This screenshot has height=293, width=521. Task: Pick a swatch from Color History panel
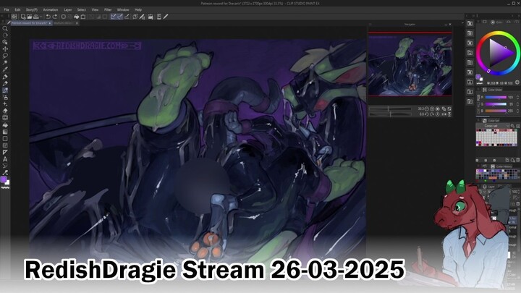coord(498,175)
